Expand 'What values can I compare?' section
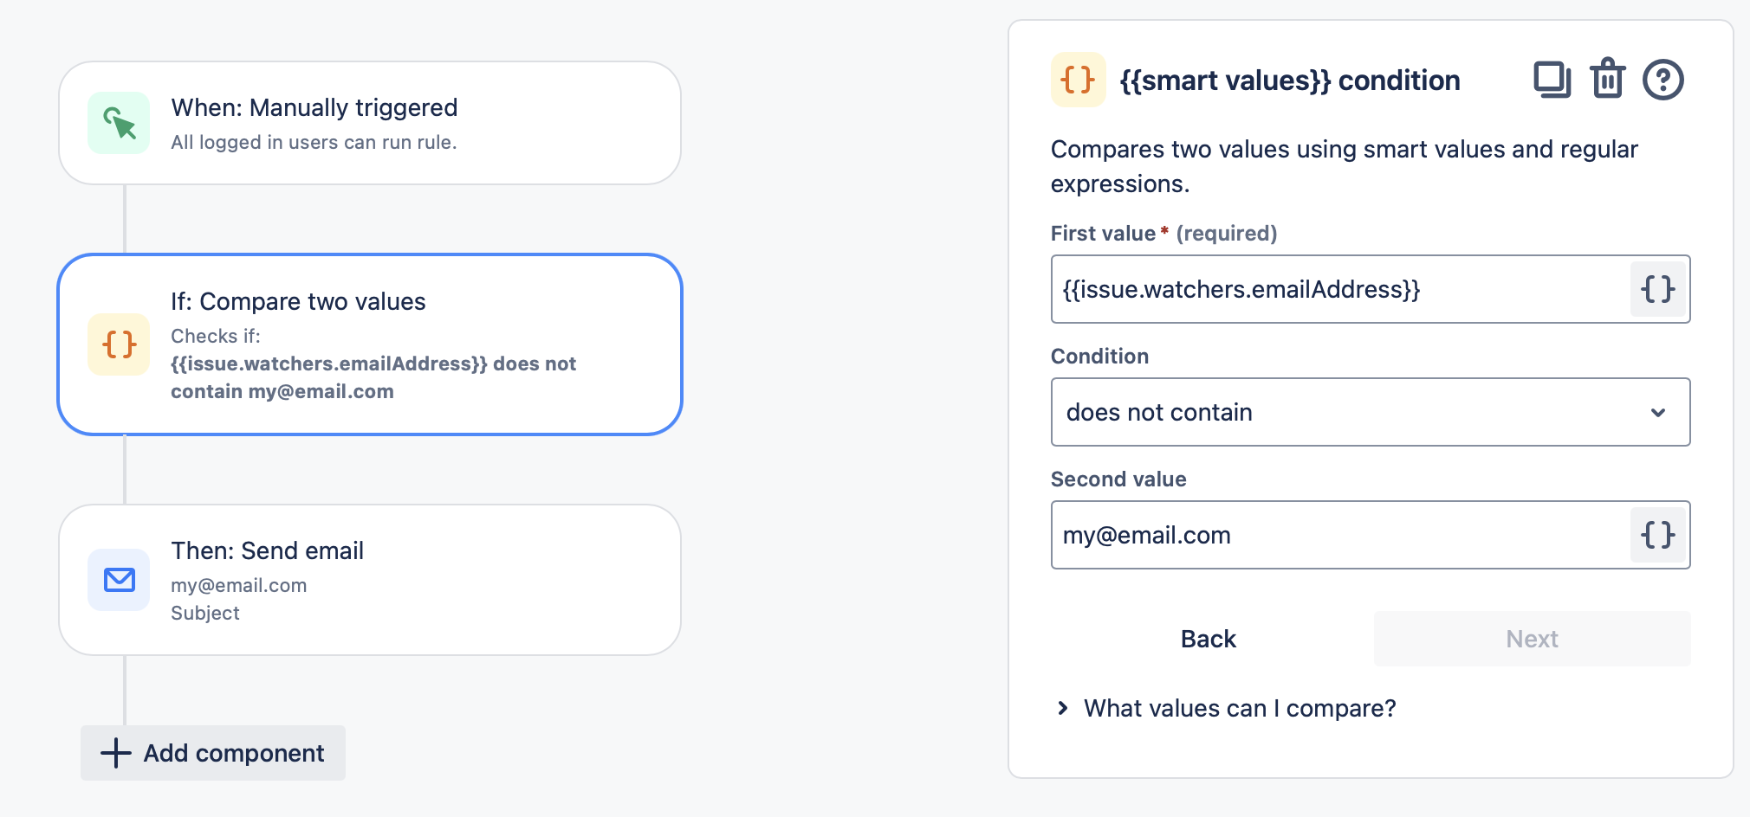 tap(1239, 708)
